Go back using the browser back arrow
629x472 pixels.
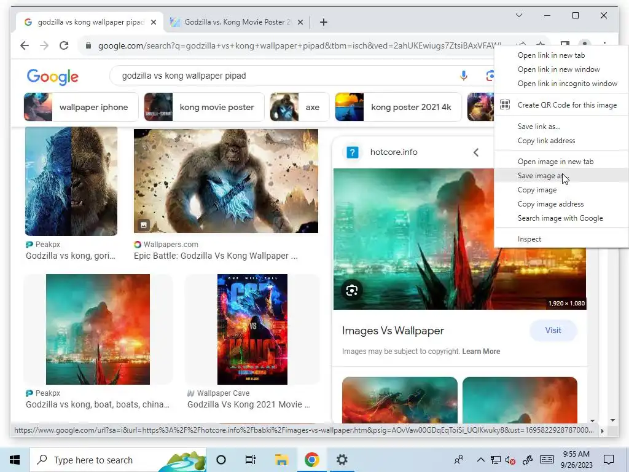pyautogui.click(x=25, y=45)
